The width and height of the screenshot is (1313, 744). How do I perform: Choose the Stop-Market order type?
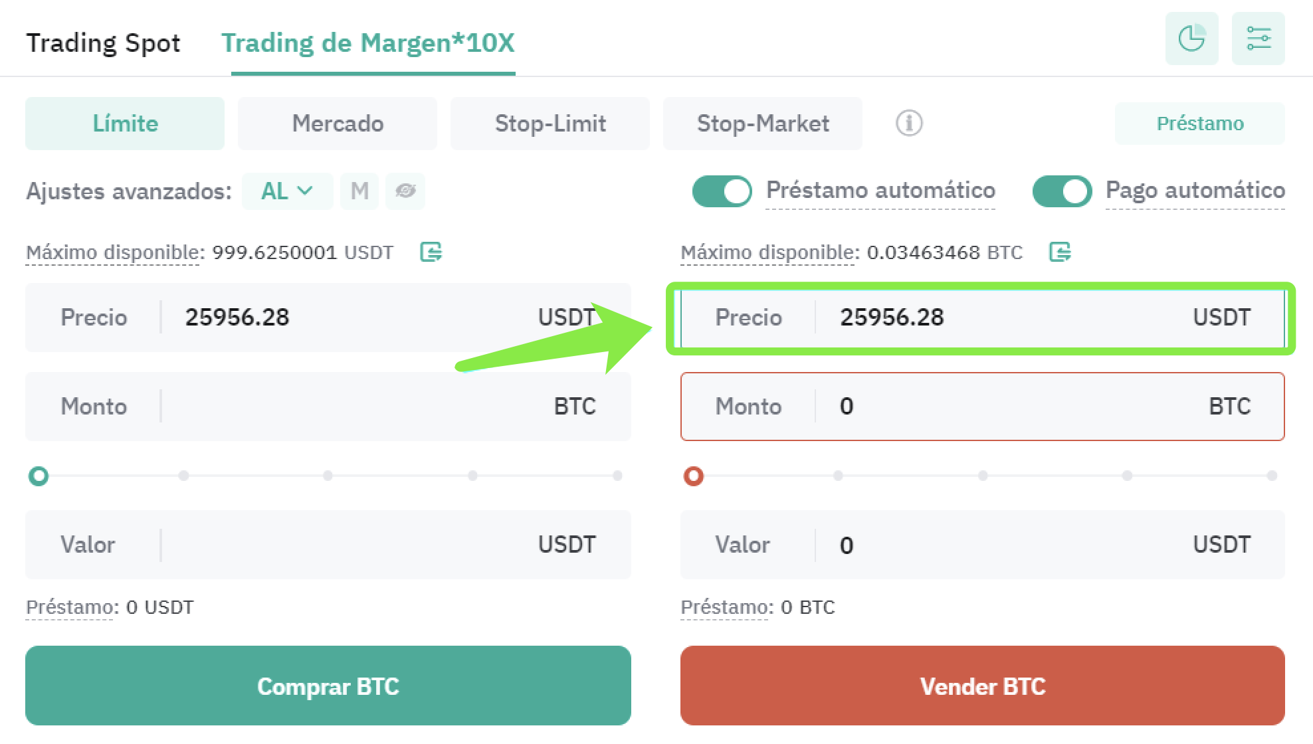click(x=763, y=124)
